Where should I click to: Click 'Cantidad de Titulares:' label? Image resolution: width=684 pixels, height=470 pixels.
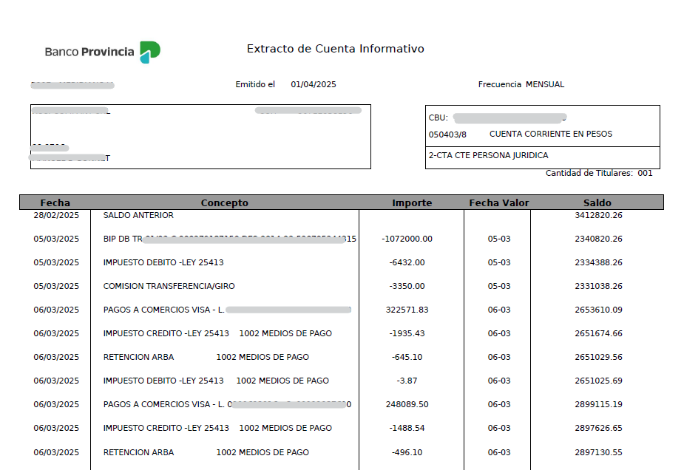[x=589, y=173]
